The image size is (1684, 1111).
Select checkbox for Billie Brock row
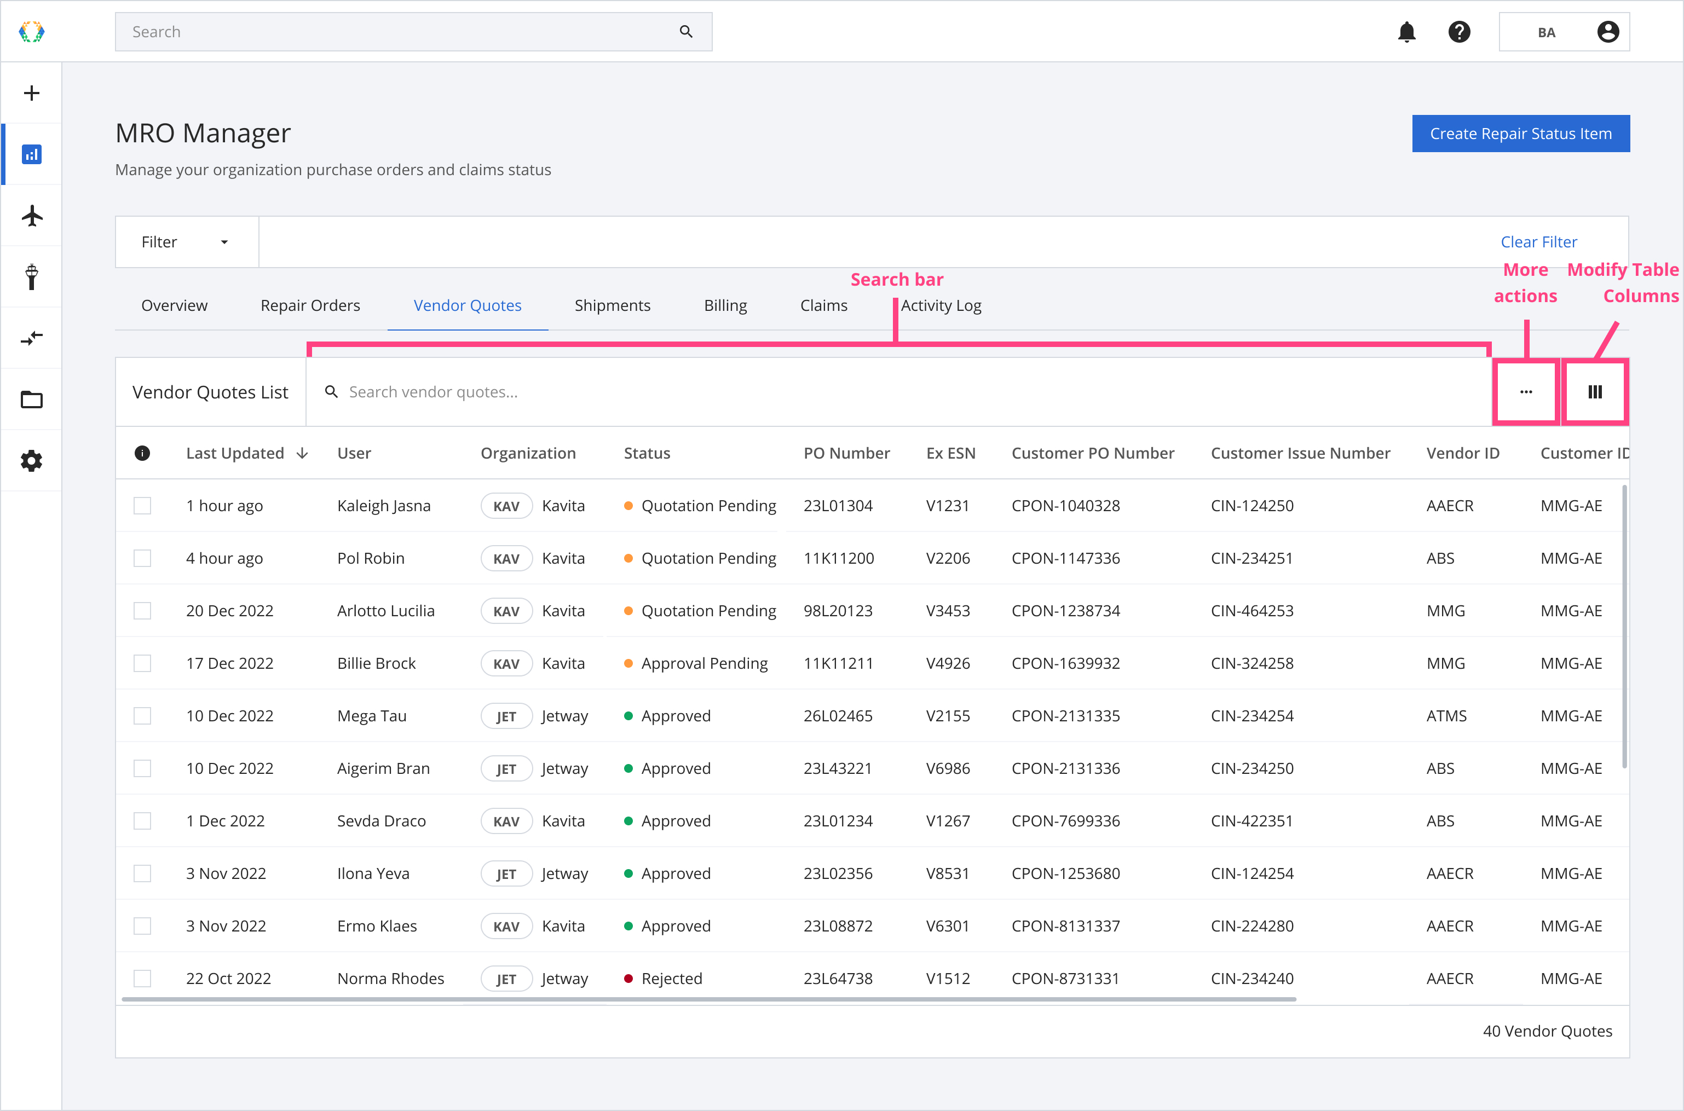(142, 664)
